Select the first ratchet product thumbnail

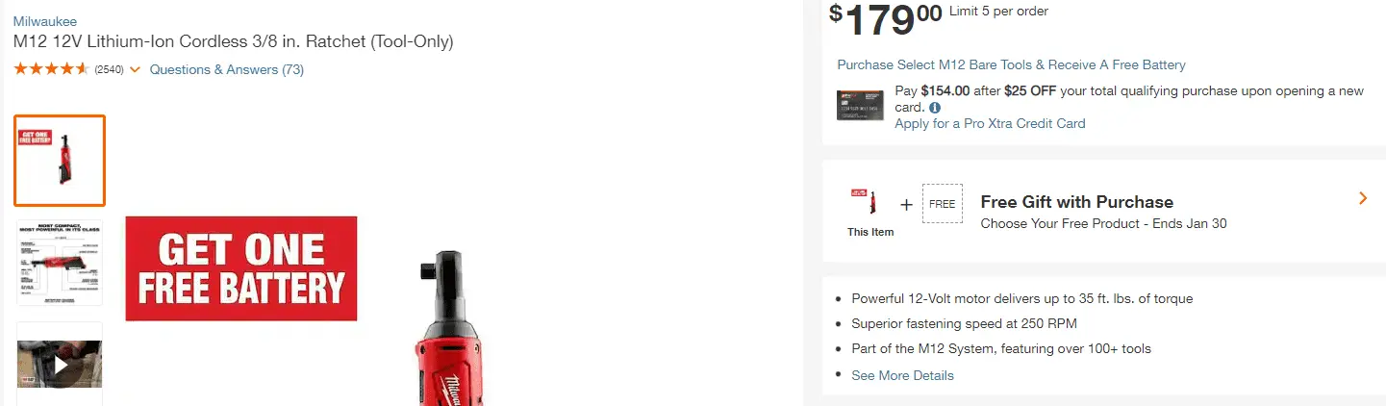click(x=60, y=161)
